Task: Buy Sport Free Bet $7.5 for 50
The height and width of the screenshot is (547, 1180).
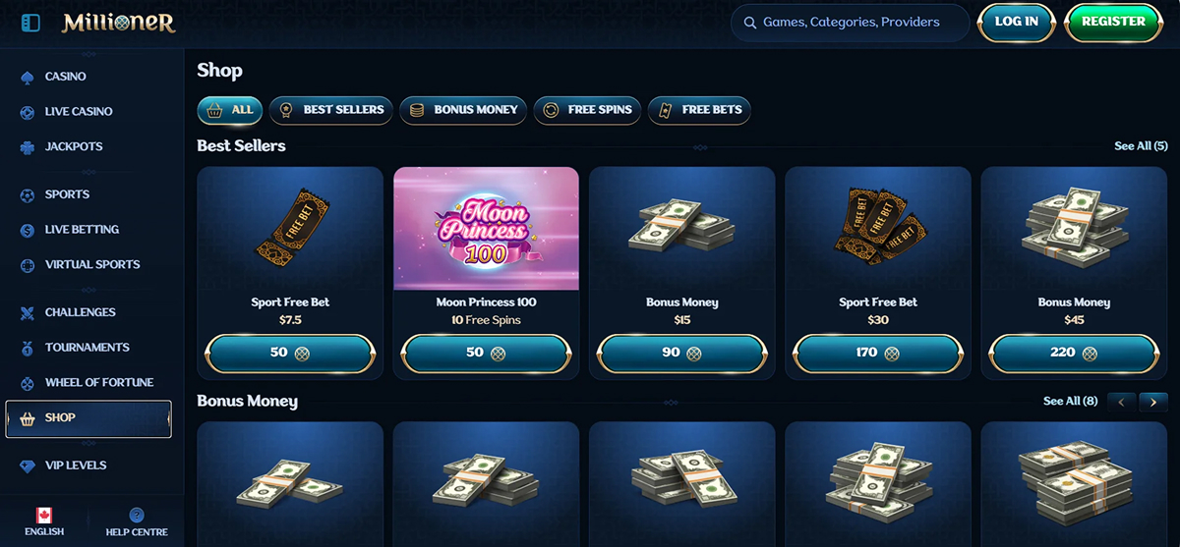Action: pos(290,353)
